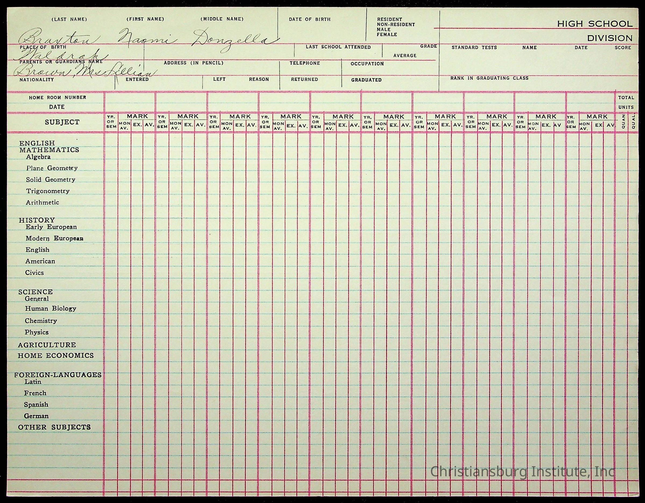
Task: Click the Modern European history label
Action: click(54, 238)
